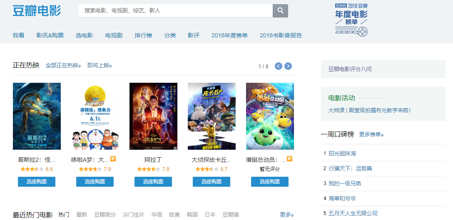
Task: Open the 豆瓣电影 logo
Action: (37, 11)
